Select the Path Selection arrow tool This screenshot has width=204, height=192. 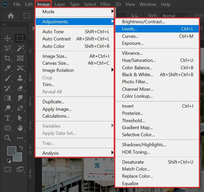pyautogui.click(x=20, y=118)
